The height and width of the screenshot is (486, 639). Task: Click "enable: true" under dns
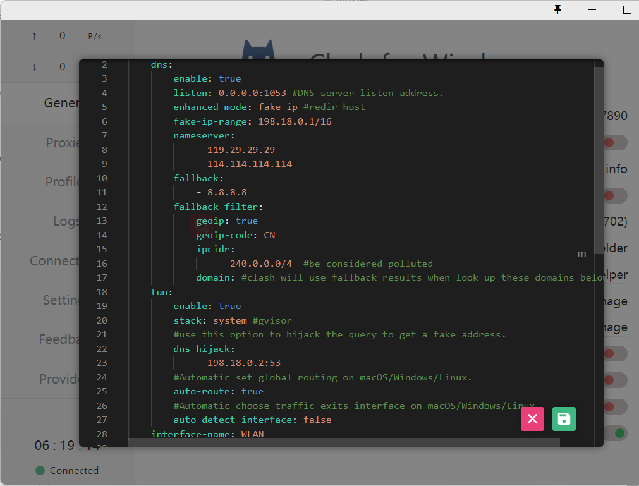207,78
